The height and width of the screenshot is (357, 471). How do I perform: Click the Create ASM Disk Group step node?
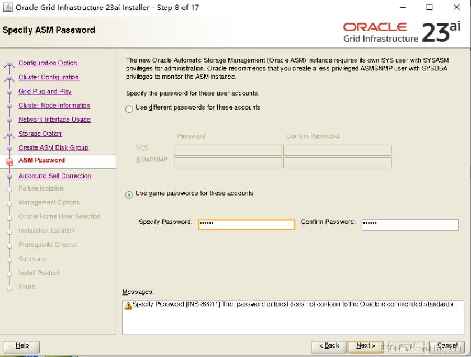click(10, 148)
